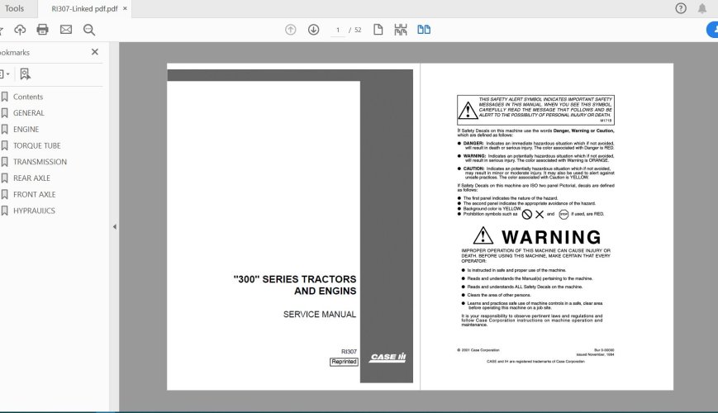Go to previous page with up arrow
Screen dimensions: 718x413
click(291, 30)
